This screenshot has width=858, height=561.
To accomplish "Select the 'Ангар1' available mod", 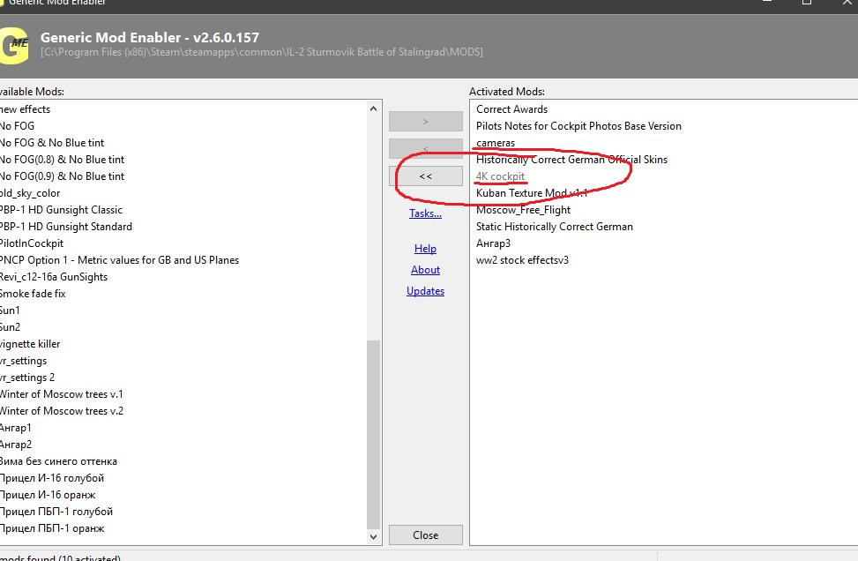I will (16, 428).
